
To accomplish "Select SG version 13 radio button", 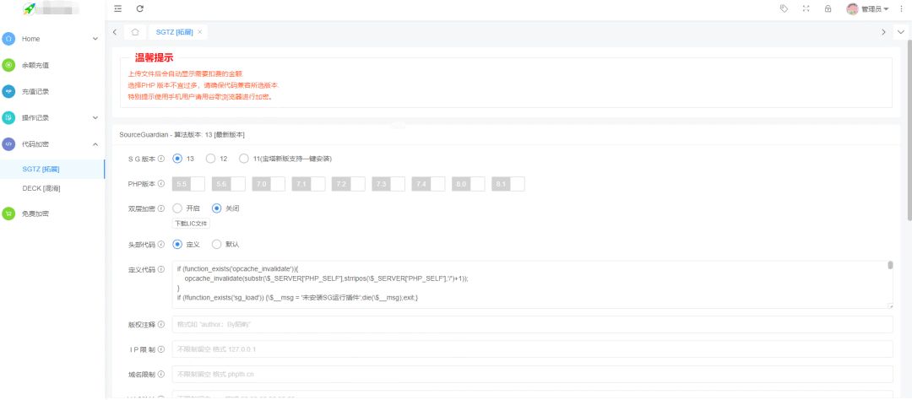I will pos(178,159).
